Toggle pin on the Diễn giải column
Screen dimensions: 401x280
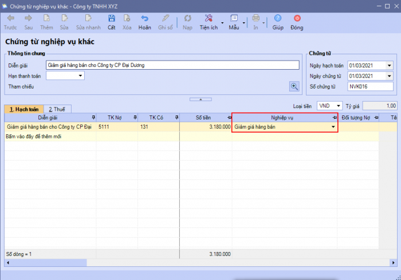point(92,118)
